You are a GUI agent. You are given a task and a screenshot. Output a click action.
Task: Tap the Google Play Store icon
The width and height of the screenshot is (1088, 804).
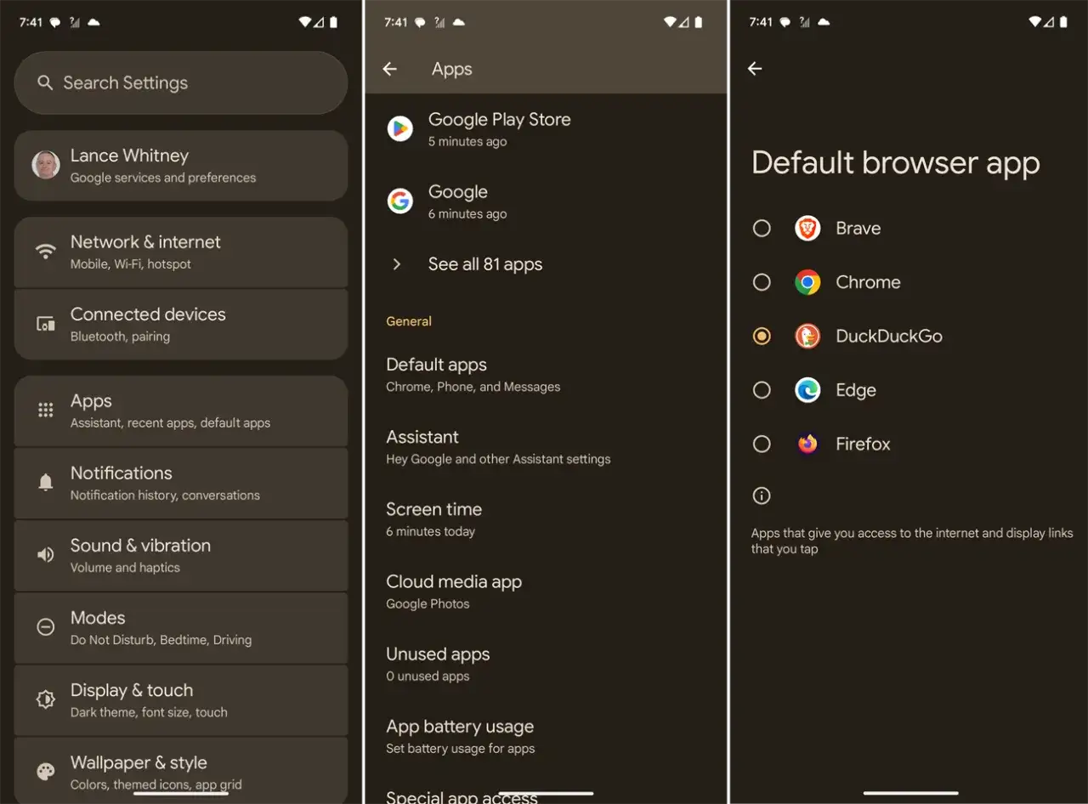coord(399,128)
